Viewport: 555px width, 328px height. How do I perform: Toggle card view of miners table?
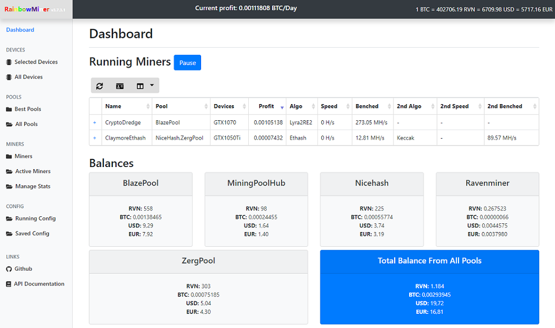click(120, 86)
